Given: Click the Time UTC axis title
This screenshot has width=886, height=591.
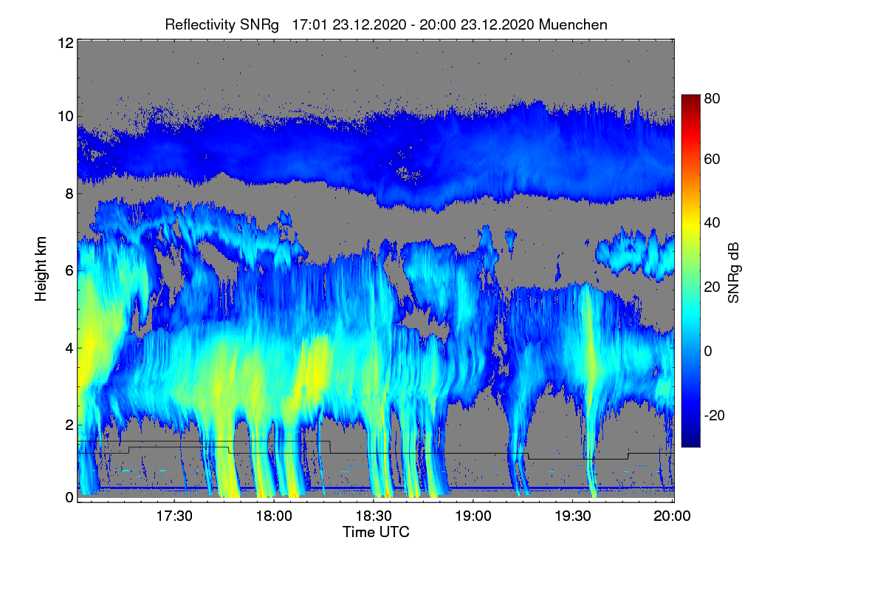Looking at the screenshot, I should pos(376,532).
